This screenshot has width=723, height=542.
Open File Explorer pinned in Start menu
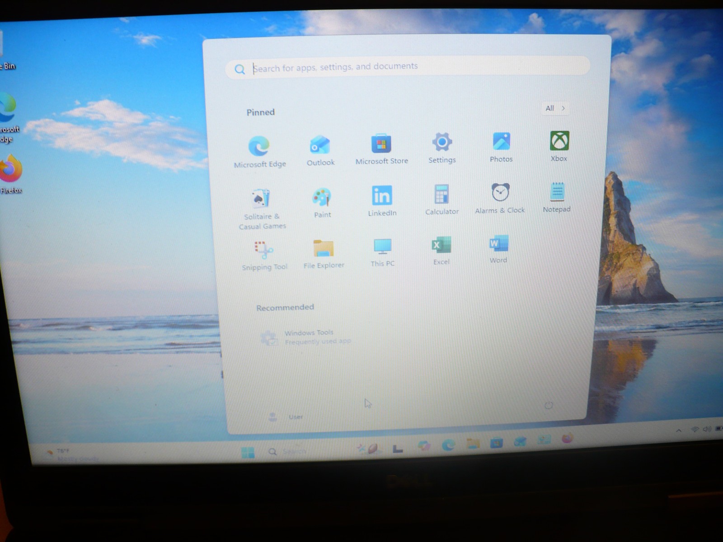pyautogui.click(x=324, y=254)
